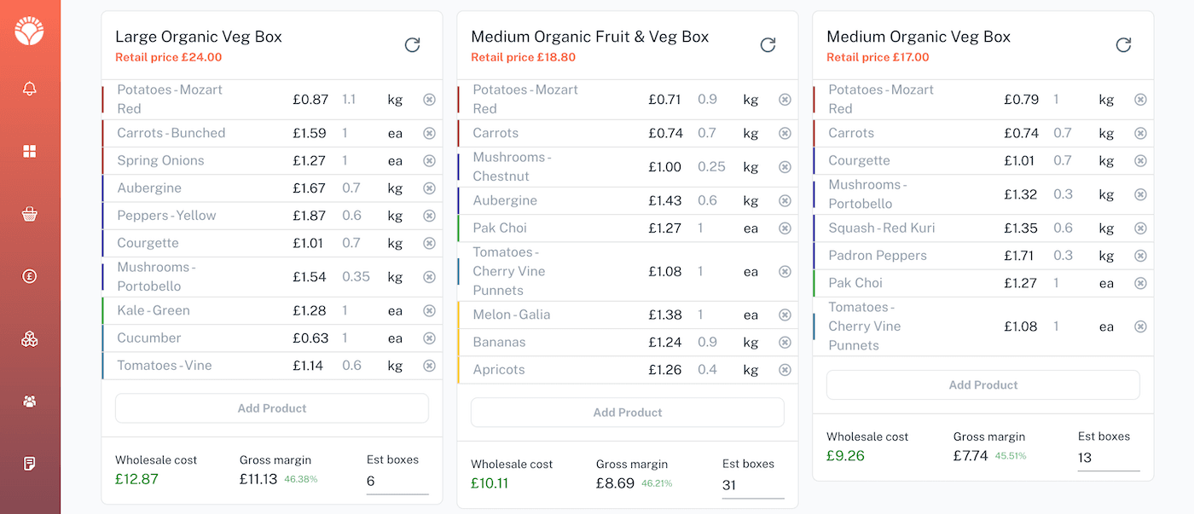1194x514 pixels.
Task: Refresh the Medium Organic Fruit & Veg Box
Action: [768, 45]
